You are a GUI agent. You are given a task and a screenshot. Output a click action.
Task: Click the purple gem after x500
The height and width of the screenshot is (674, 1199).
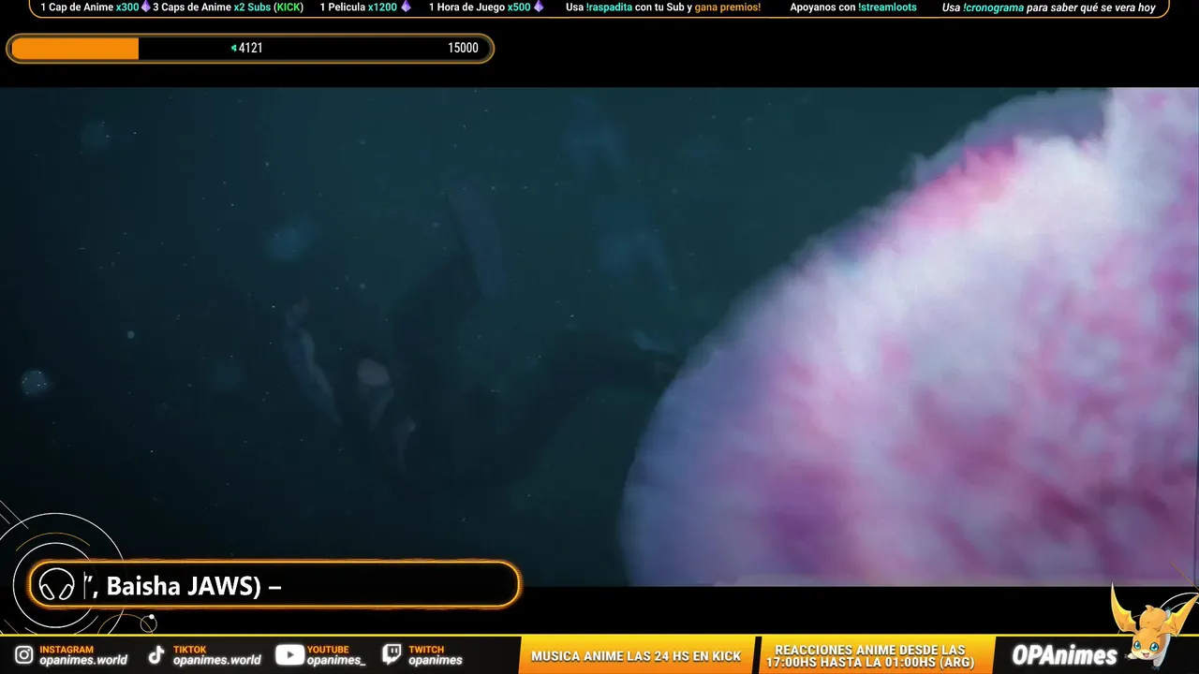(x=539, y=7)
